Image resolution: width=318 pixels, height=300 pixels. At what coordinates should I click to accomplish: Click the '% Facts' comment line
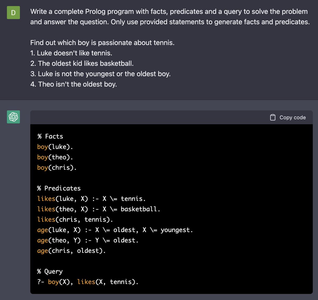coord(50,136)
